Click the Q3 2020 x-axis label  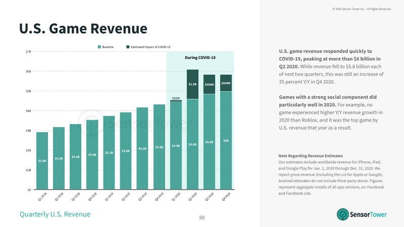pyautogui.click(x=210, y=197)
